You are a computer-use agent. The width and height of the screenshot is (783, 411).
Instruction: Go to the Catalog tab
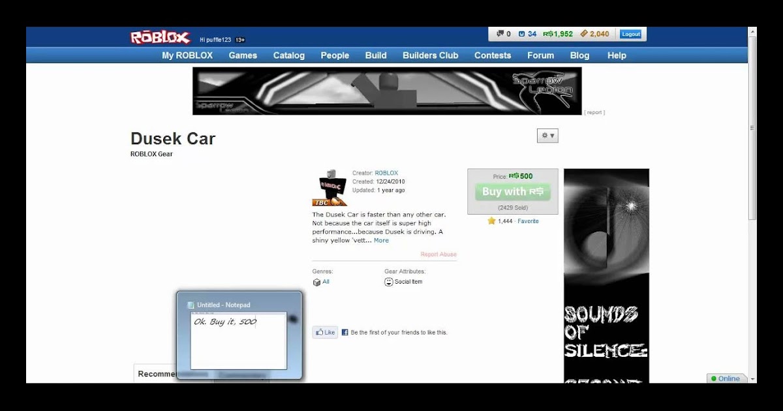pyautogui.click(x=289, y=55)
